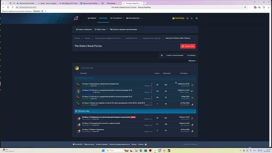This screenshot has width=272, height=153.
Task: Open starter avatar of Заявления на снятие взысканий thread
Action: 78,118
